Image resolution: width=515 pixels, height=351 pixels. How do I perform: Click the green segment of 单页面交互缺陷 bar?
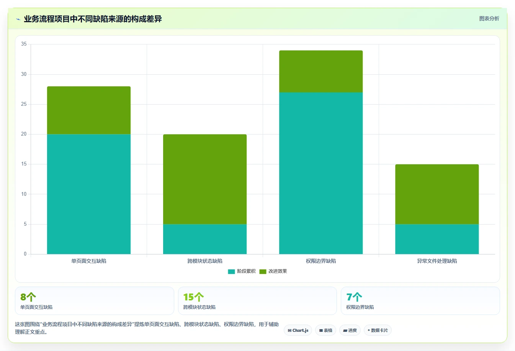pos(89,110)
